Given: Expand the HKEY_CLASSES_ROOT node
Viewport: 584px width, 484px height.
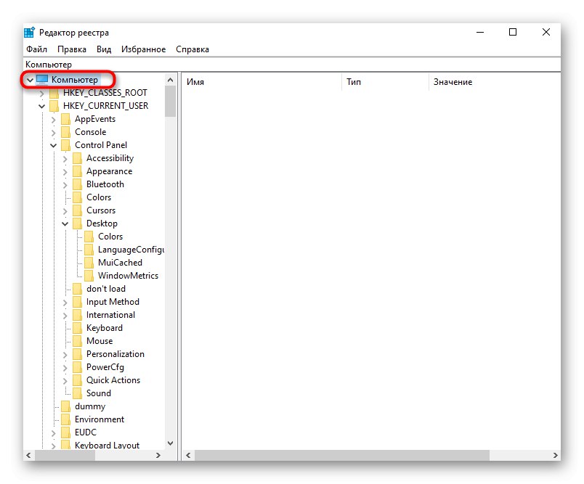Looking at the screenshot, I should (x=41, y=94).
